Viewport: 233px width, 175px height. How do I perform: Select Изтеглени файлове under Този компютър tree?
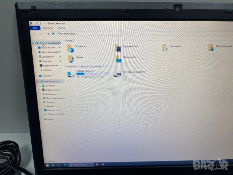pos(54,98)
